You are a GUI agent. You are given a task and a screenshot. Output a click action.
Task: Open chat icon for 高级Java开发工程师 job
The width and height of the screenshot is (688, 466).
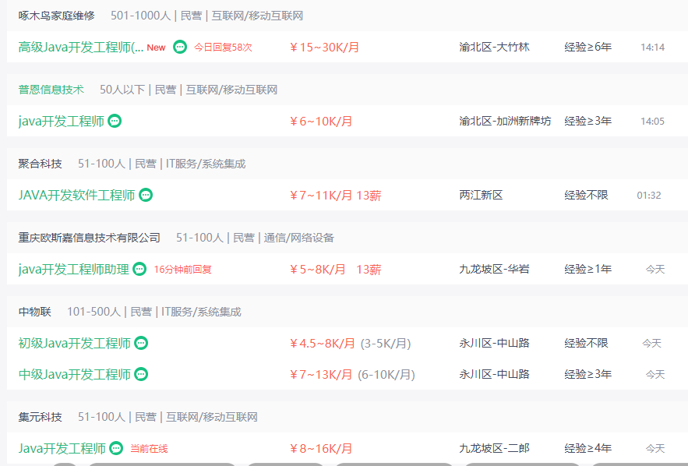180,47
